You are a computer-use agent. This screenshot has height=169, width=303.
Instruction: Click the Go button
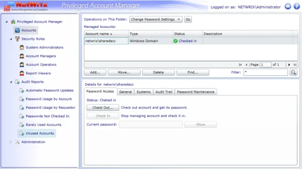point(188,19)
